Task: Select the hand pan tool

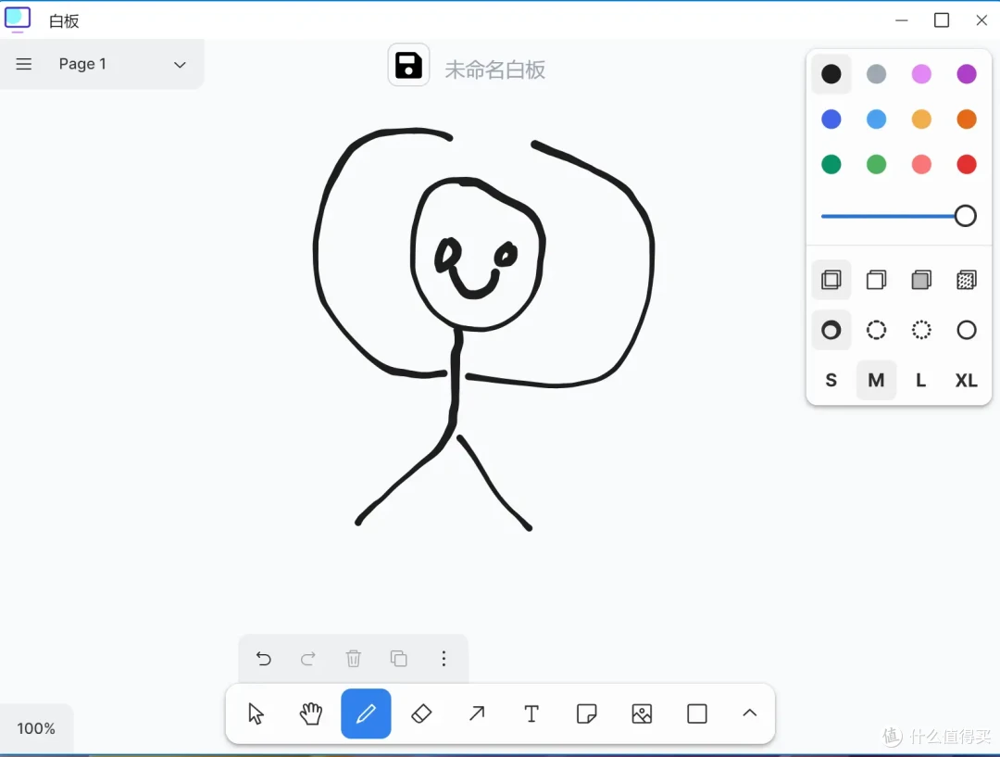Action: 311,713
